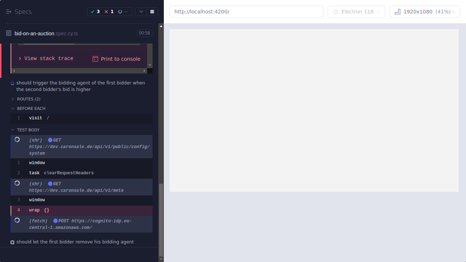Screen dimensions: 466x262
Task: Collapse the BEFORE EACH section
Action: click(x=31, y=108)
